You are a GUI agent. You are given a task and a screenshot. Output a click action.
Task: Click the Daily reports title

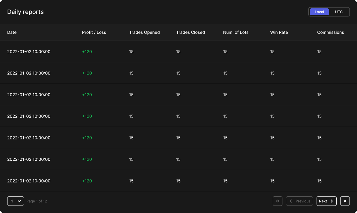coord(25,12)
